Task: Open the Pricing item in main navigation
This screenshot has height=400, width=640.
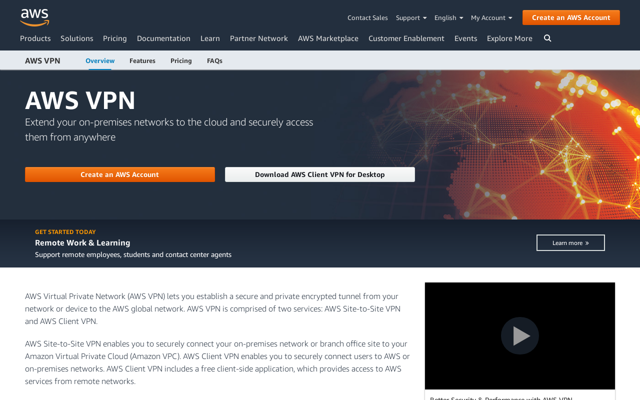Action: click(x=115, y=38)
